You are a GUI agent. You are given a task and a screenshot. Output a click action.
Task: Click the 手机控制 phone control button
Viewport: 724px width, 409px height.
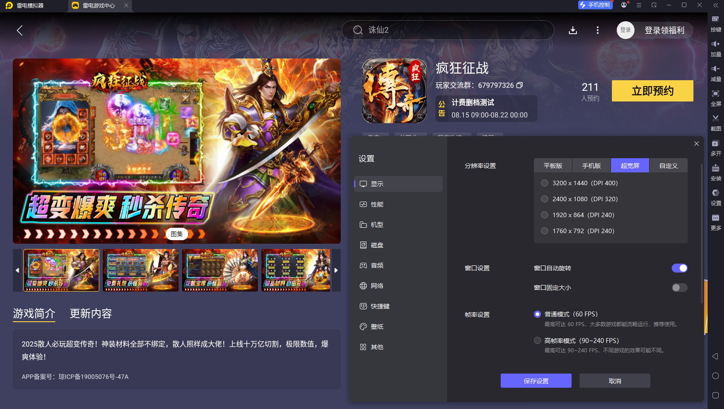595,5
